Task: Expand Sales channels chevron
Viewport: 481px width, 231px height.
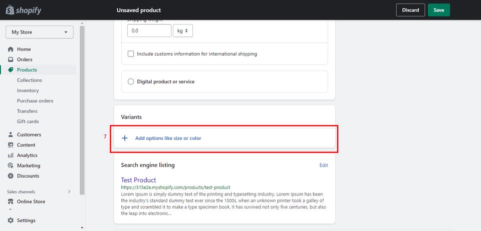Action: click(69, 191)
